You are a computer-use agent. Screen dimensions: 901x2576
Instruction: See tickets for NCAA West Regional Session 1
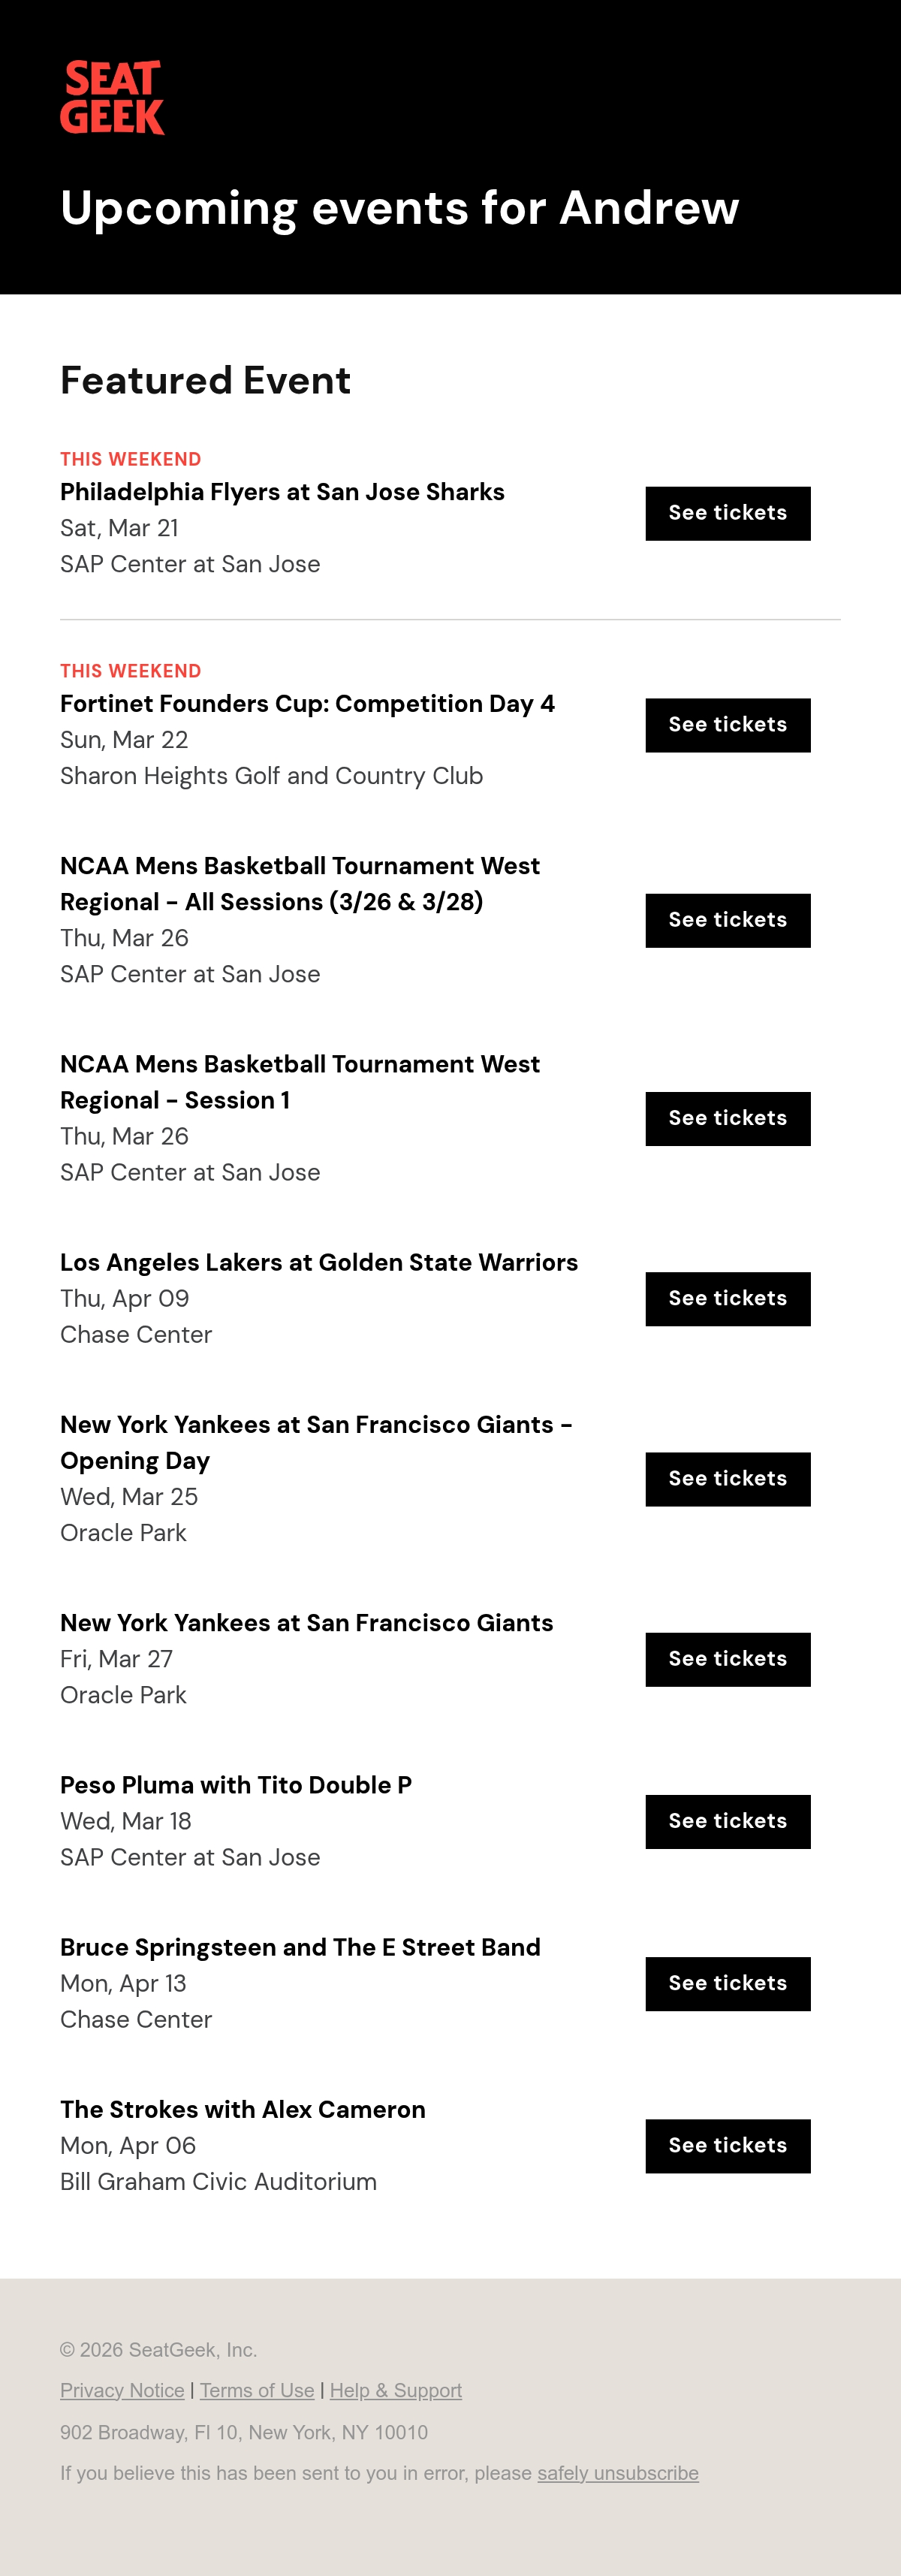tap(728, 1118)
